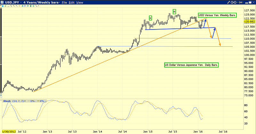
Task: Click the Jul '16 time axis label
Action: (x=223, y=131)
